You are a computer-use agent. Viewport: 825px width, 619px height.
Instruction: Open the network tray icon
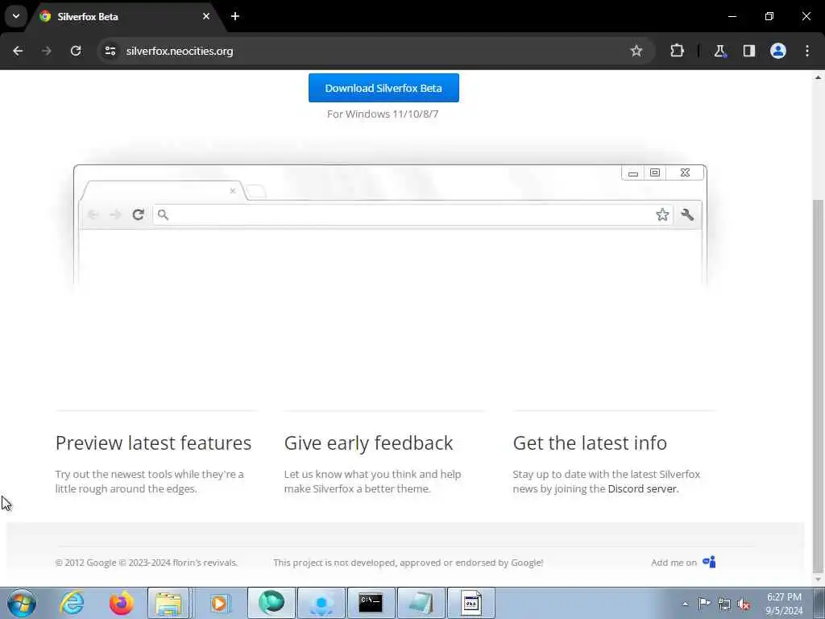pos(724,604)
